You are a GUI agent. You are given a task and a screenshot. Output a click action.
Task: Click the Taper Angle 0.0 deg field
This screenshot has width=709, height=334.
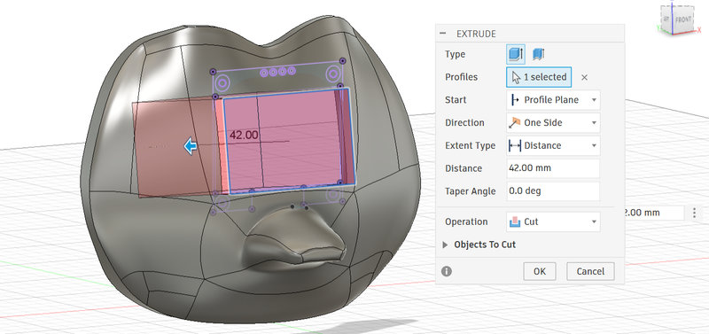tap(553, 191)
